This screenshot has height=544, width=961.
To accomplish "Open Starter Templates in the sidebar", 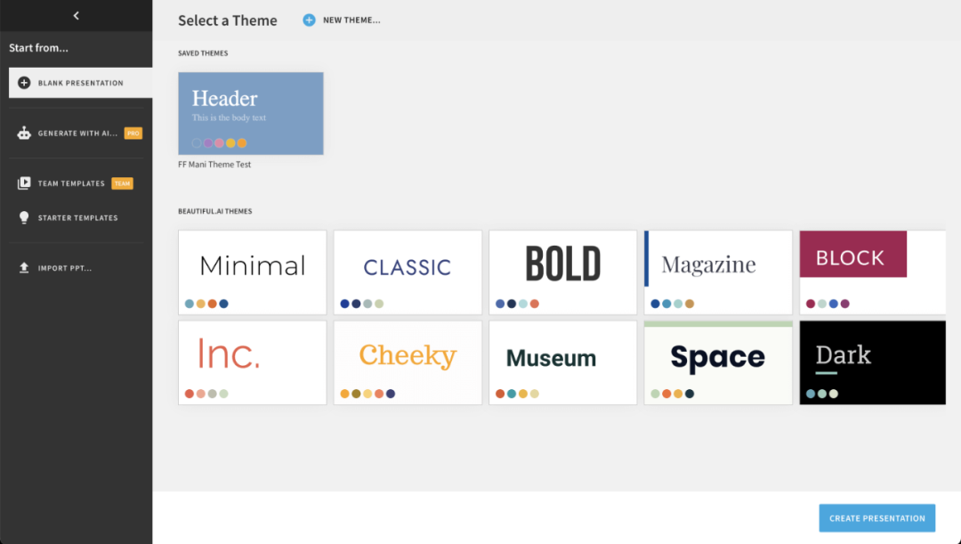I will point(77,217).
